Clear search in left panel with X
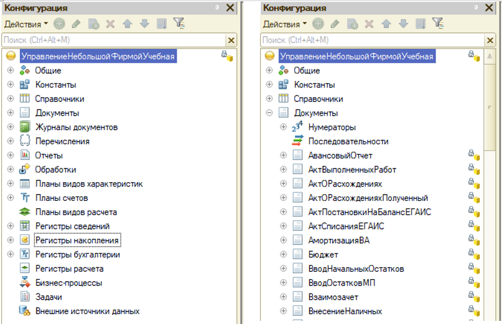Screen dimensions: 502x324 [x=231, y=40]
